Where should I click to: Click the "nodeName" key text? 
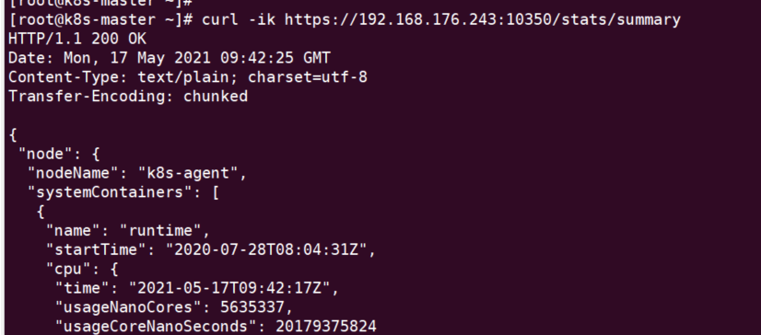tap(74, 173)
